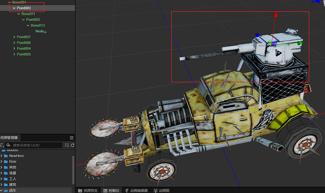Select the Role folder name
Screen dimensions: 325x193
click(x=13, y=161)
